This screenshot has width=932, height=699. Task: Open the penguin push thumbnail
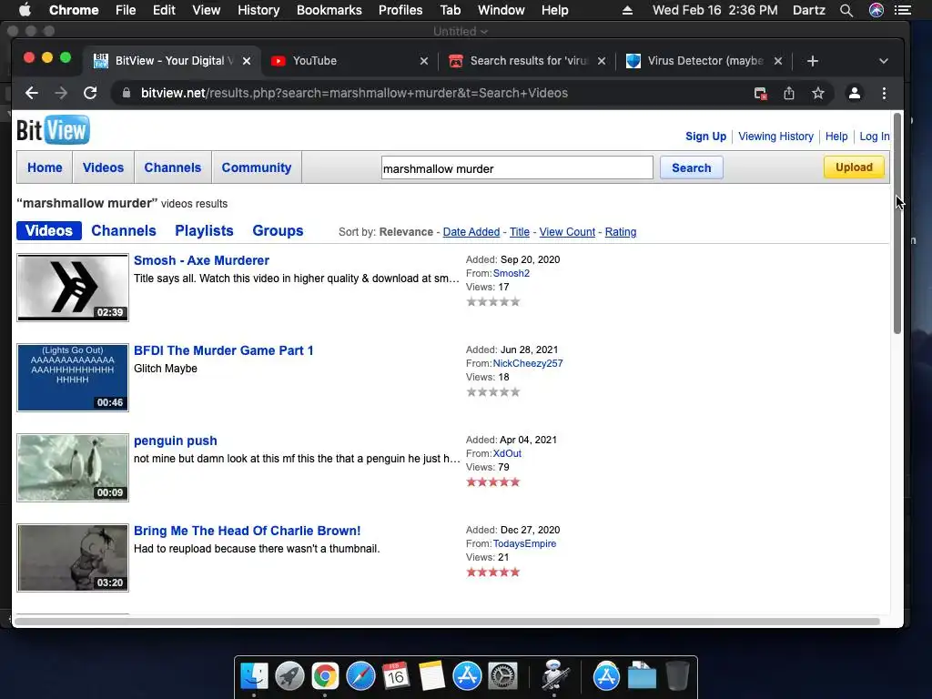[73, 468]
